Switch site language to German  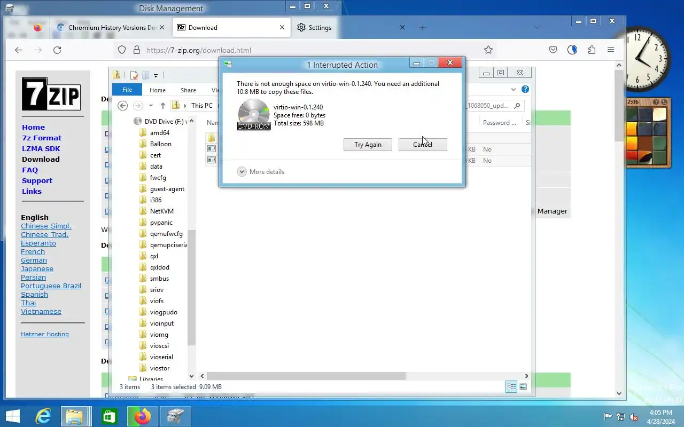coord(34,260)
